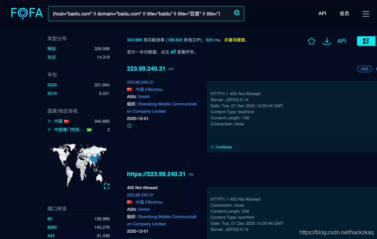Viewport: 377px width, 239px height.
Task: Click 中国 in first result location
Action: pos(140,89)
